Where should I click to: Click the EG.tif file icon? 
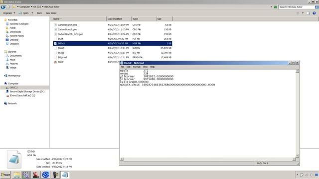point(55,62)
